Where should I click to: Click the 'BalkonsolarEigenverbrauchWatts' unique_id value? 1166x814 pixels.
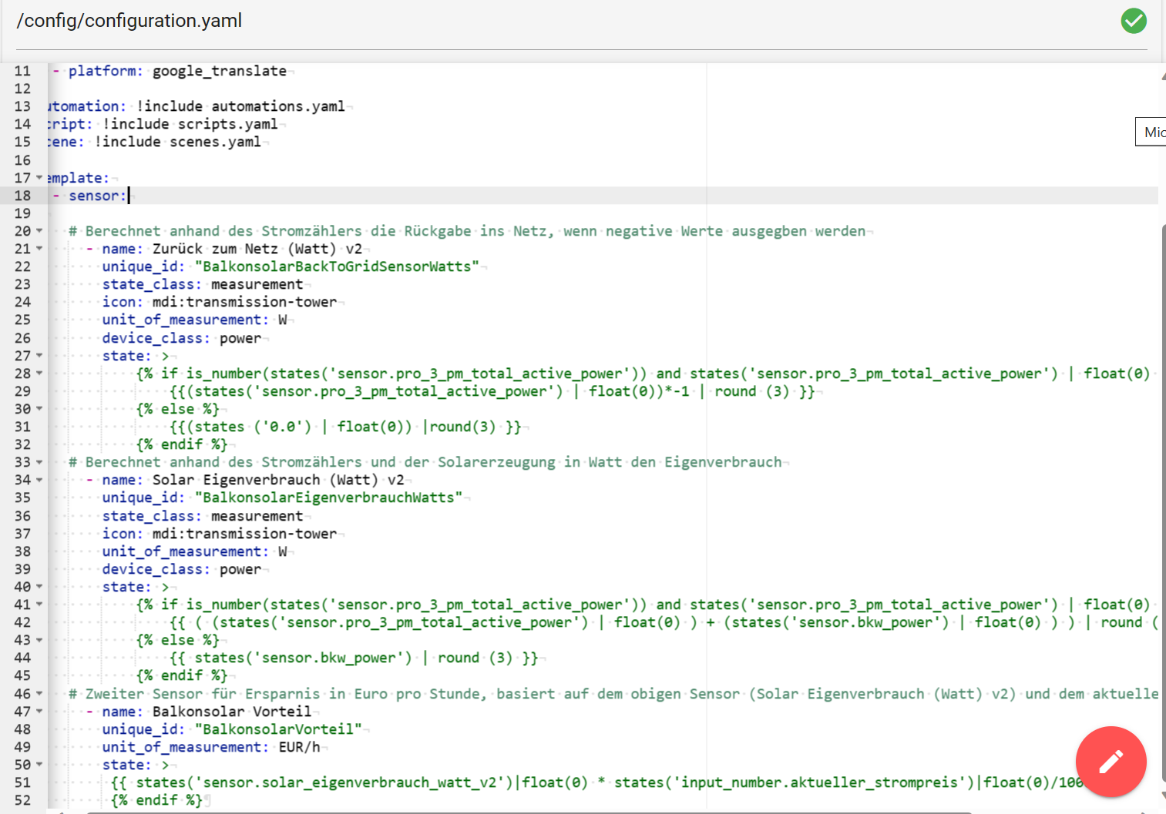point(328,497)
